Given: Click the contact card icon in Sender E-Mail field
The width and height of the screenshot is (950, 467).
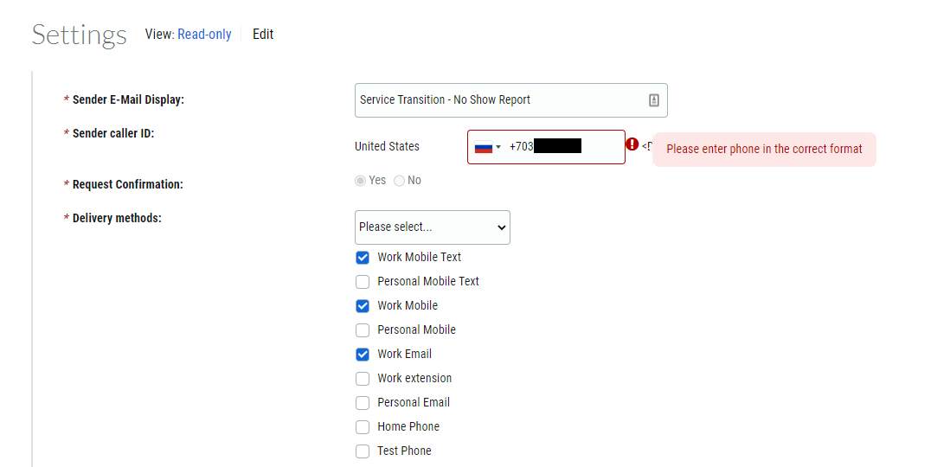Looking at the screenshot, I should pos(653,100).
